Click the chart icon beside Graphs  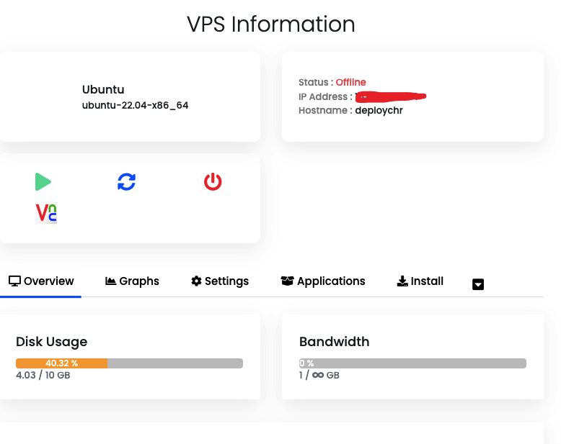tap(111, 281)
